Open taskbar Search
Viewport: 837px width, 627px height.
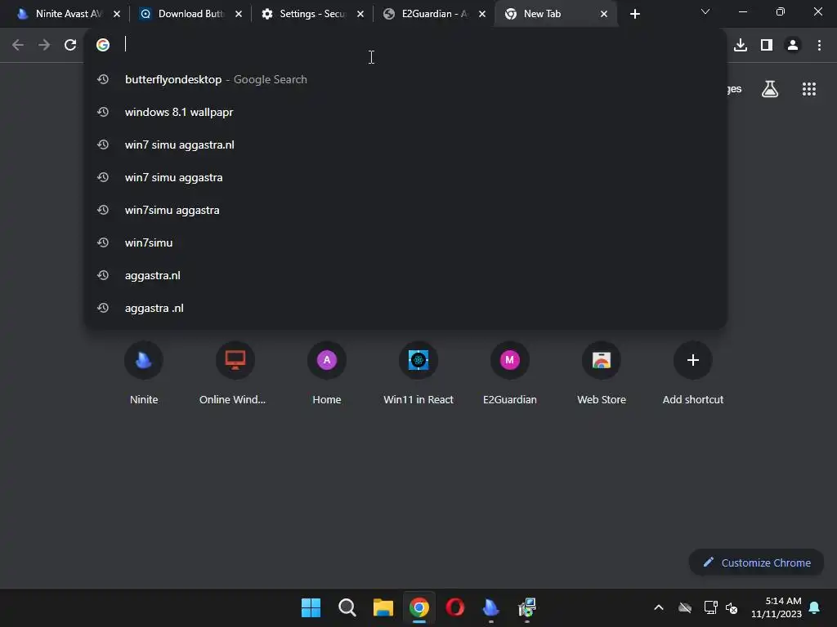pyautogui.click(x=347, y=607)
